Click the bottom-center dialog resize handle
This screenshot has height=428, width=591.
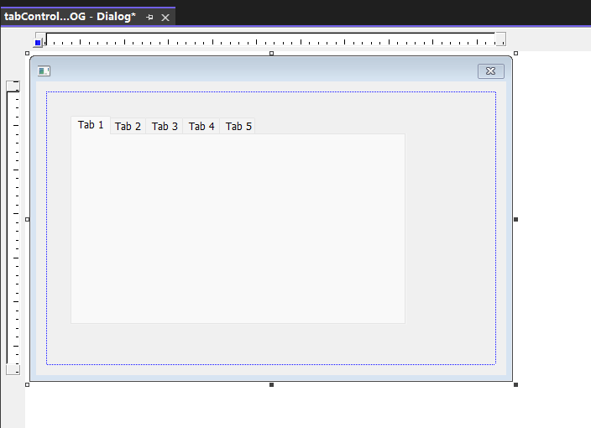pyautogui.click(x=271, y=384)
